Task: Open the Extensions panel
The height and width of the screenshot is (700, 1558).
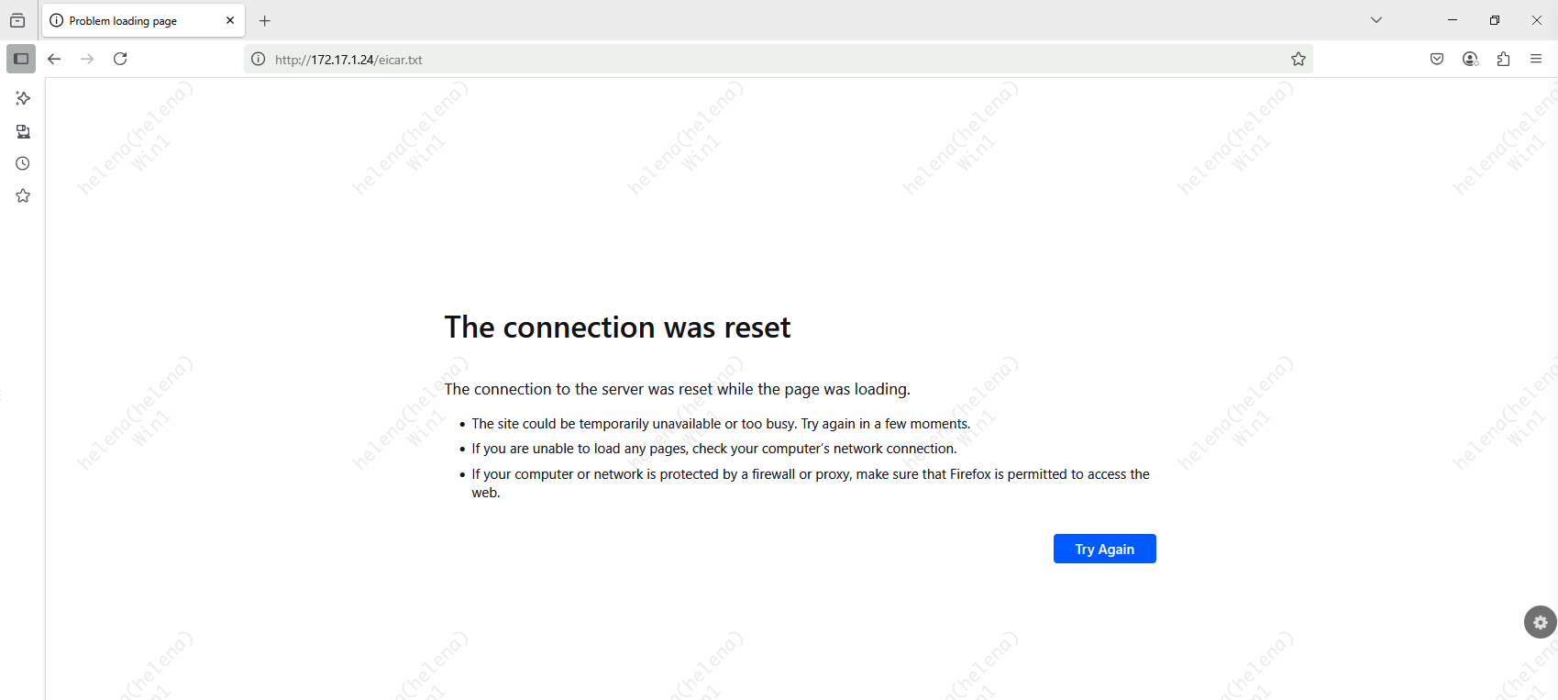Action: coord(1503,59)
